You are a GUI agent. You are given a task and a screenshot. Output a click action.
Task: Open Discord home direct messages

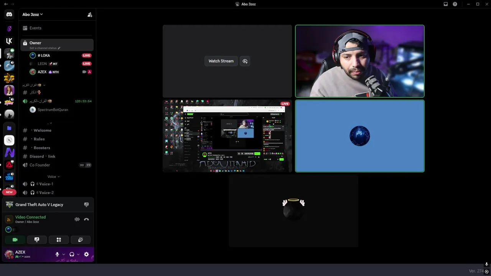point(9,15)
